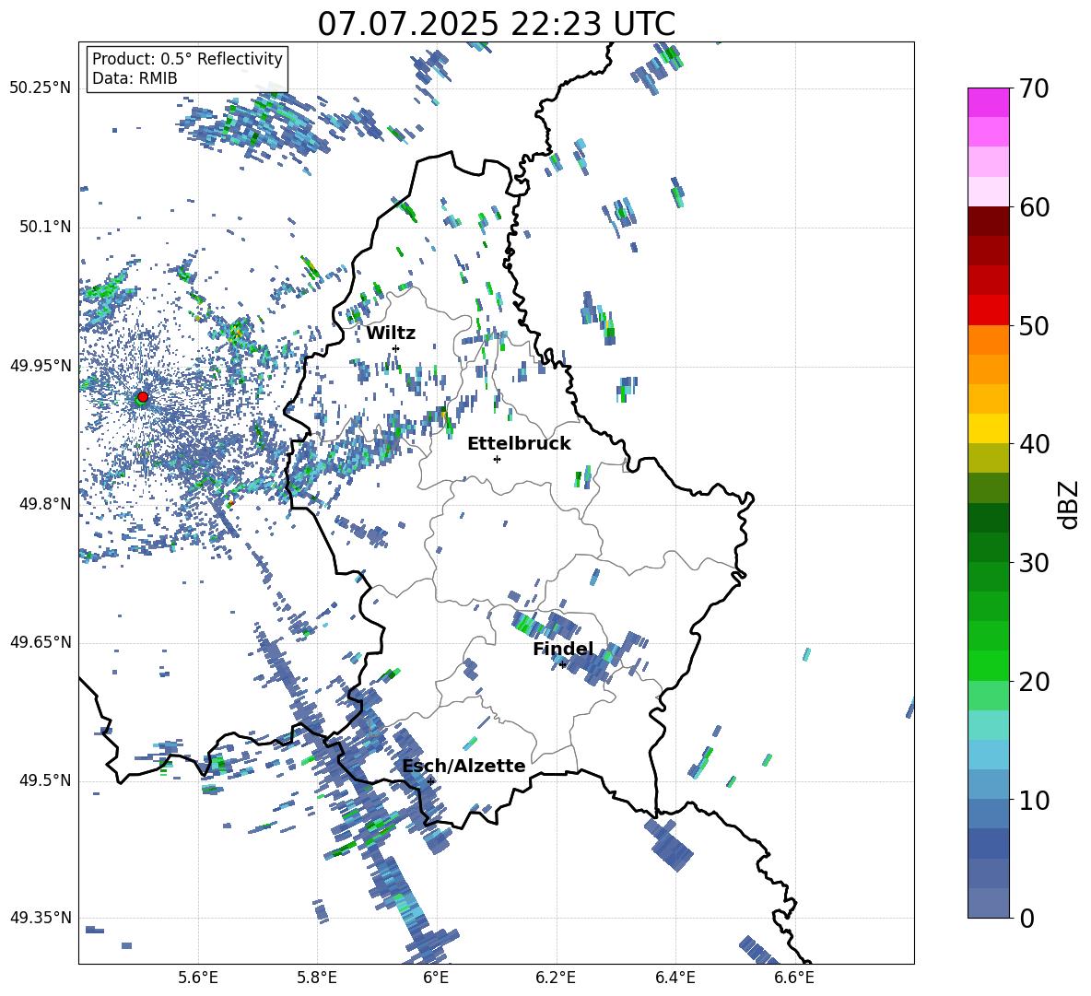Click the plus marker below Ettelbruck label
1091x996 pixels.
[x=497, y=459]
